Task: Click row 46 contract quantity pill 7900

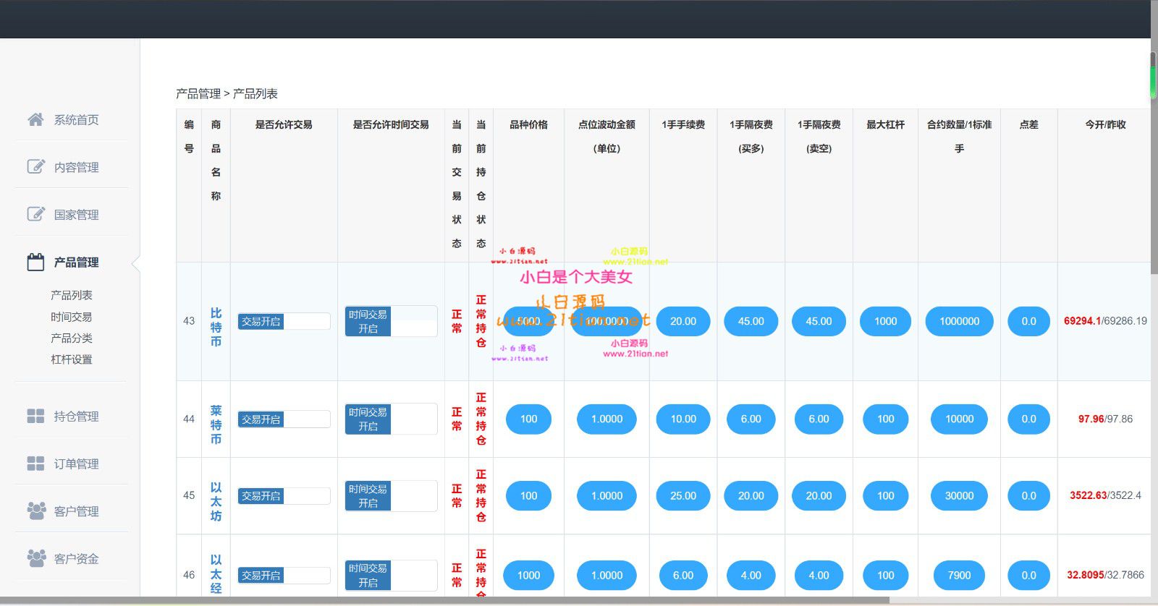Action: (x=960, y=575)
